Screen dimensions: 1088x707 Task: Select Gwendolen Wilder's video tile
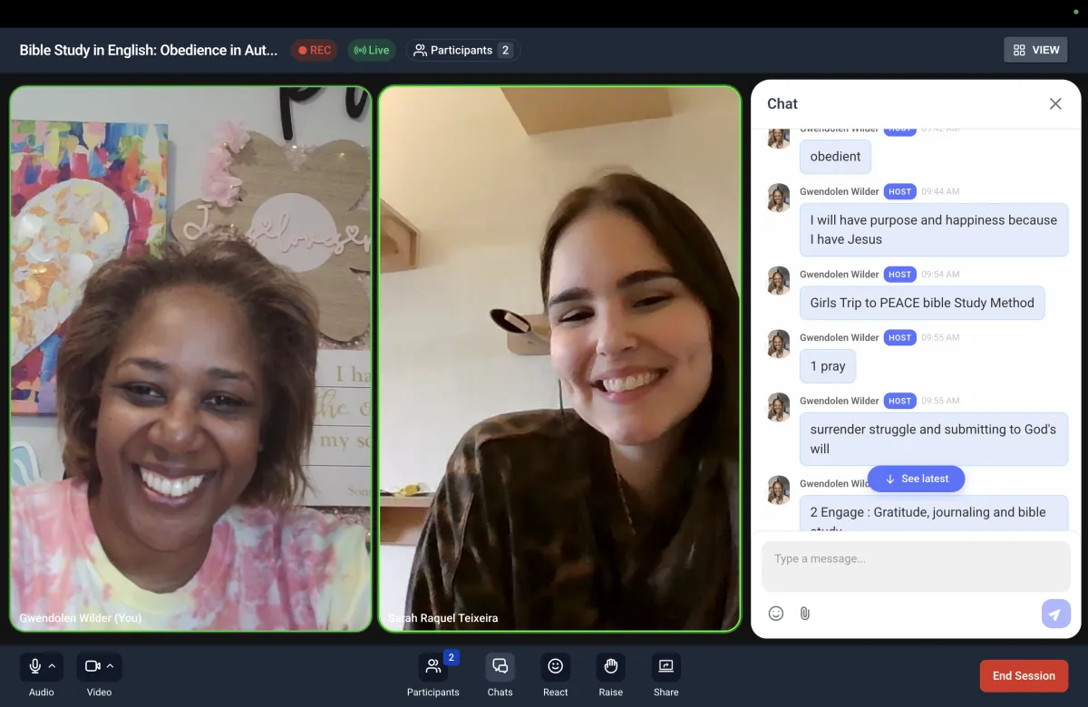click(x=190, y=359)
